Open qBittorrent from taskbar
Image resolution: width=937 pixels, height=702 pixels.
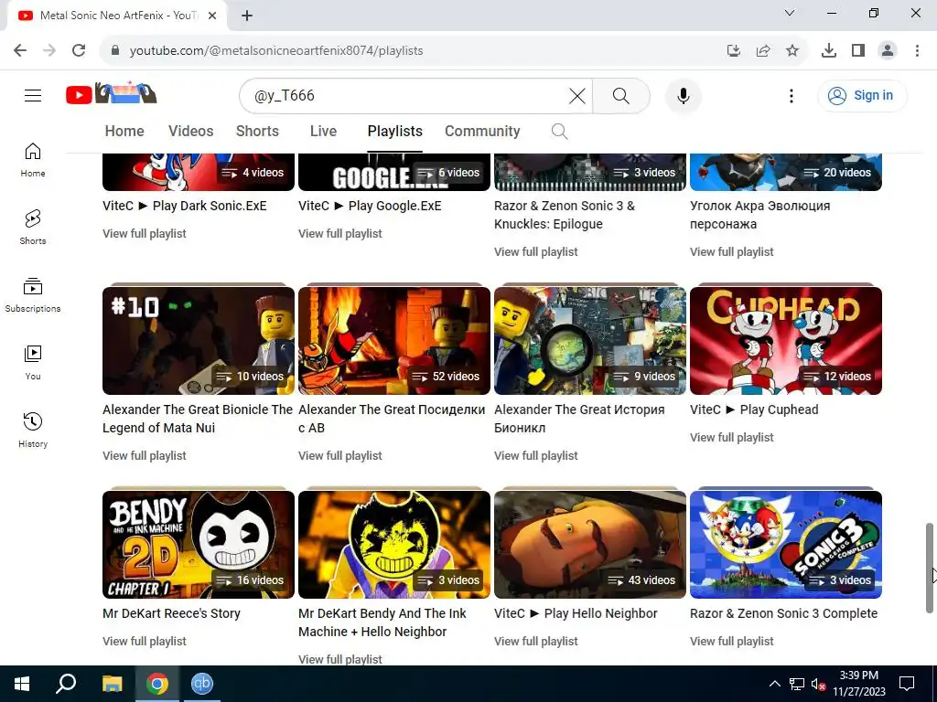pos(202,684)
